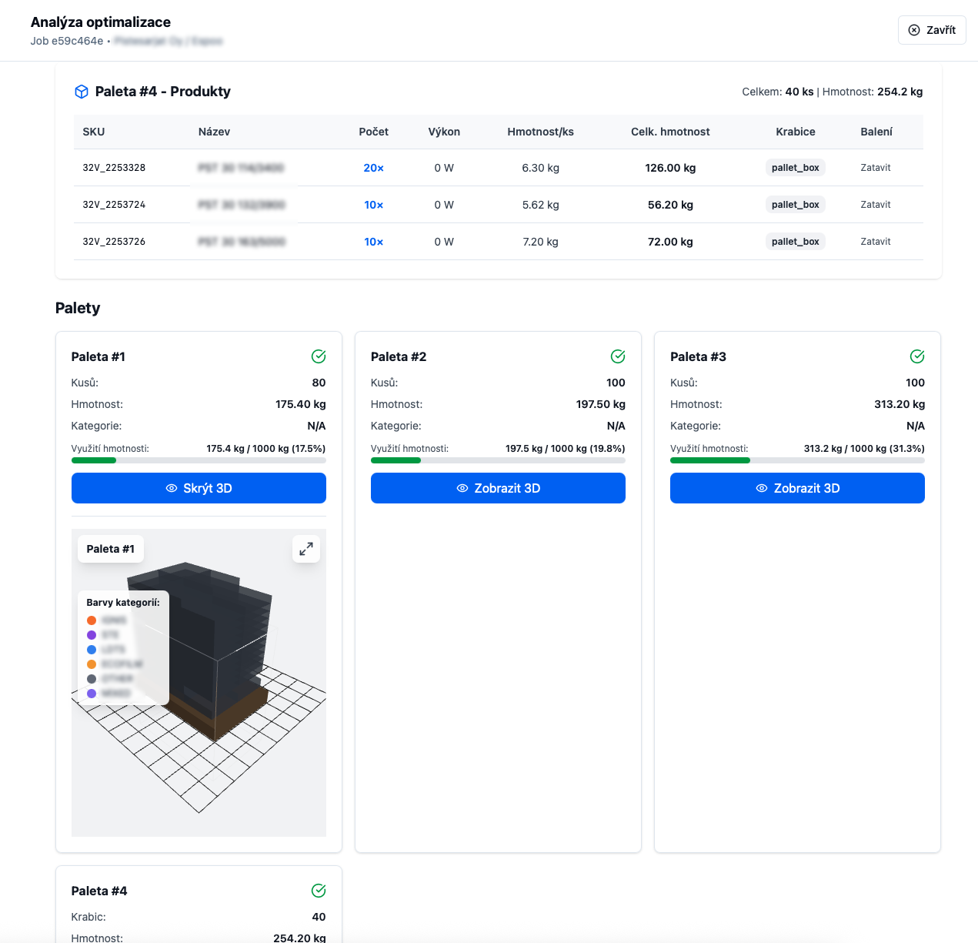Click the Název column header
Screen dimensions: 978x943
pyautogui.click(x=214, y=132)
